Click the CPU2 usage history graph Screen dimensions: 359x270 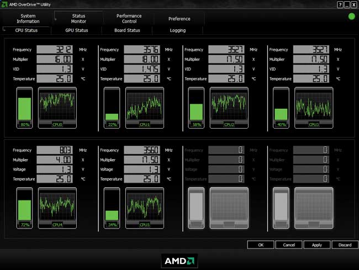(229, 108)
